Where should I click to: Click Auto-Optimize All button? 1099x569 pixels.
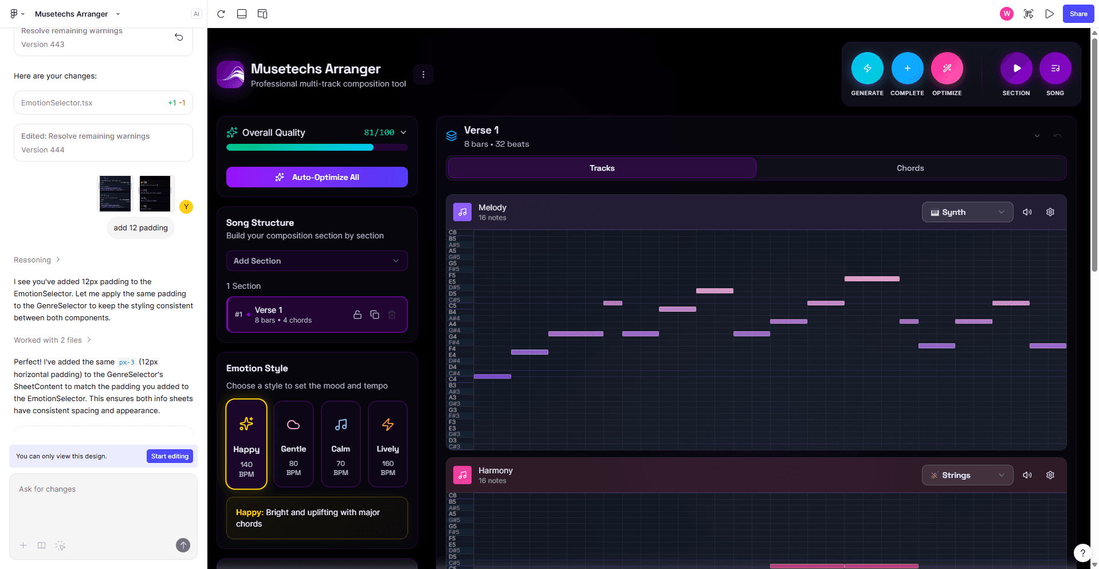point(317,177)
